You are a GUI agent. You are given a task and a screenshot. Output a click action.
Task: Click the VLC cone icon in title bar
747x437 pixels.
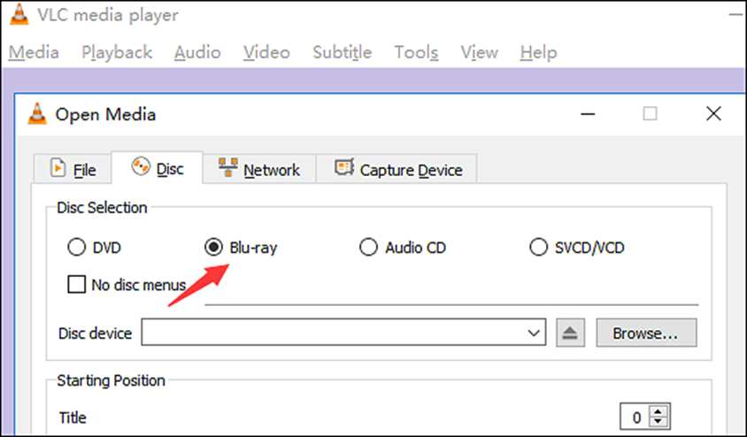point(19,14)
